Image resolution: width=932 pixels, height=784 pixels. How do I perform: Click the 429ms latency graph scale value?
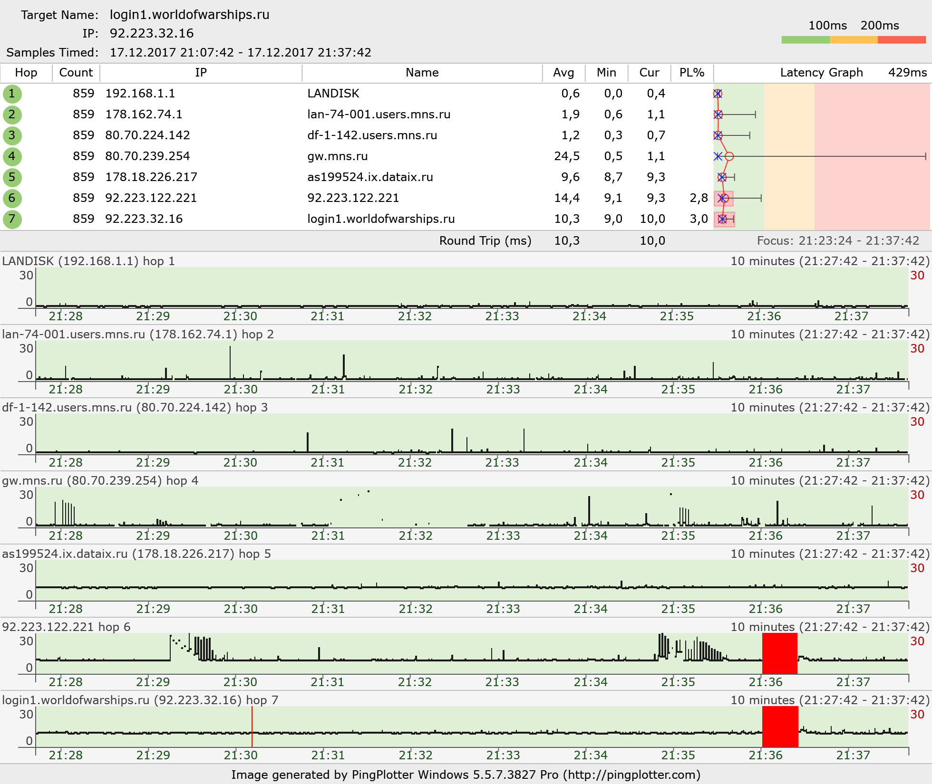click(908, 73)
